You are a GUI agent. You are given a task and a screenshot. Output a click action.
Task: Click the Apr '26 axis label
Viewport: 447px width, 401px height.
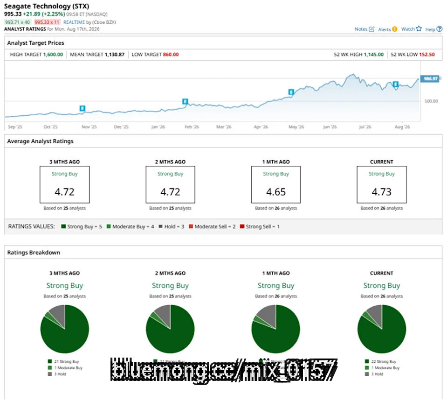pos(261,127)
